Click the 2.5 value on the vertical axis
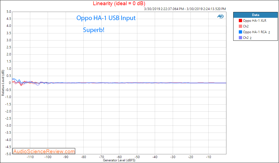 (9, 47)
